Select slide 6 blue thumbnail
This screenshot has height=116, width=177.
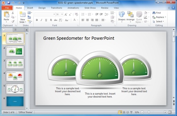click(15, 101)
